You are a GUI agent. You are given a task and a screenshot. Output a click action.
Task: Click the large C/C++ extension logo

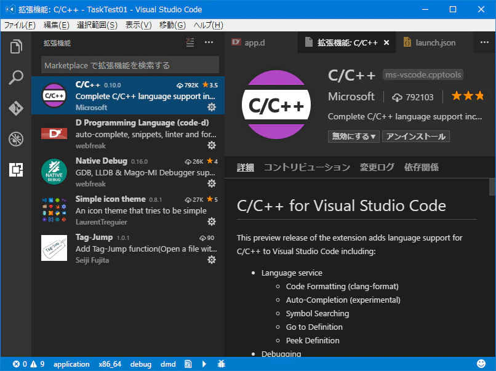[276, 105]
